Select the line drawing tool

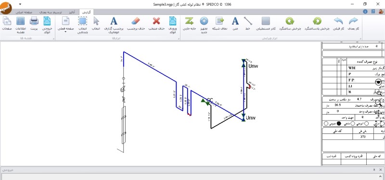248,21
